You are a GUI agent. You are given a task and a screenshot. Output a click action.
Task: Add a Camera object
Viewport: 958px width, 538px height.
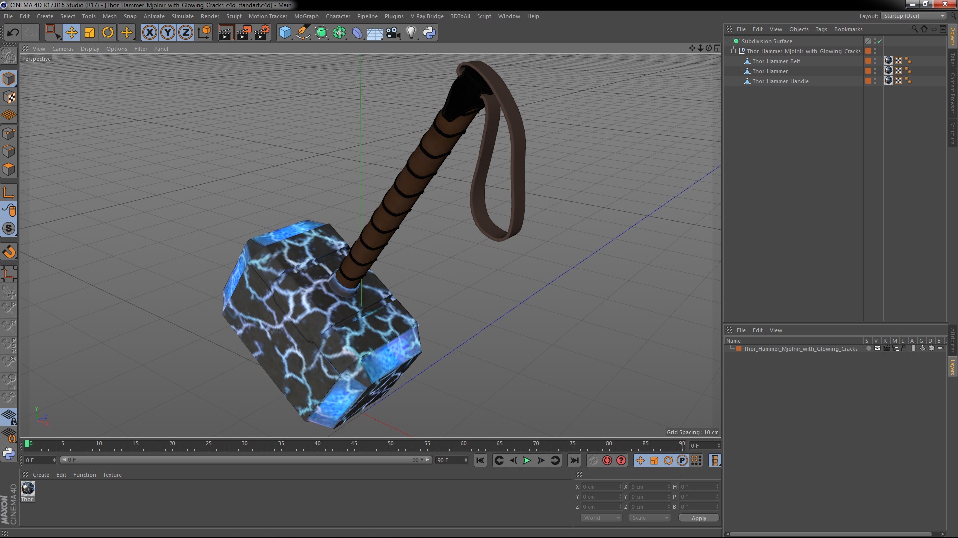click(x=393, y=33)
